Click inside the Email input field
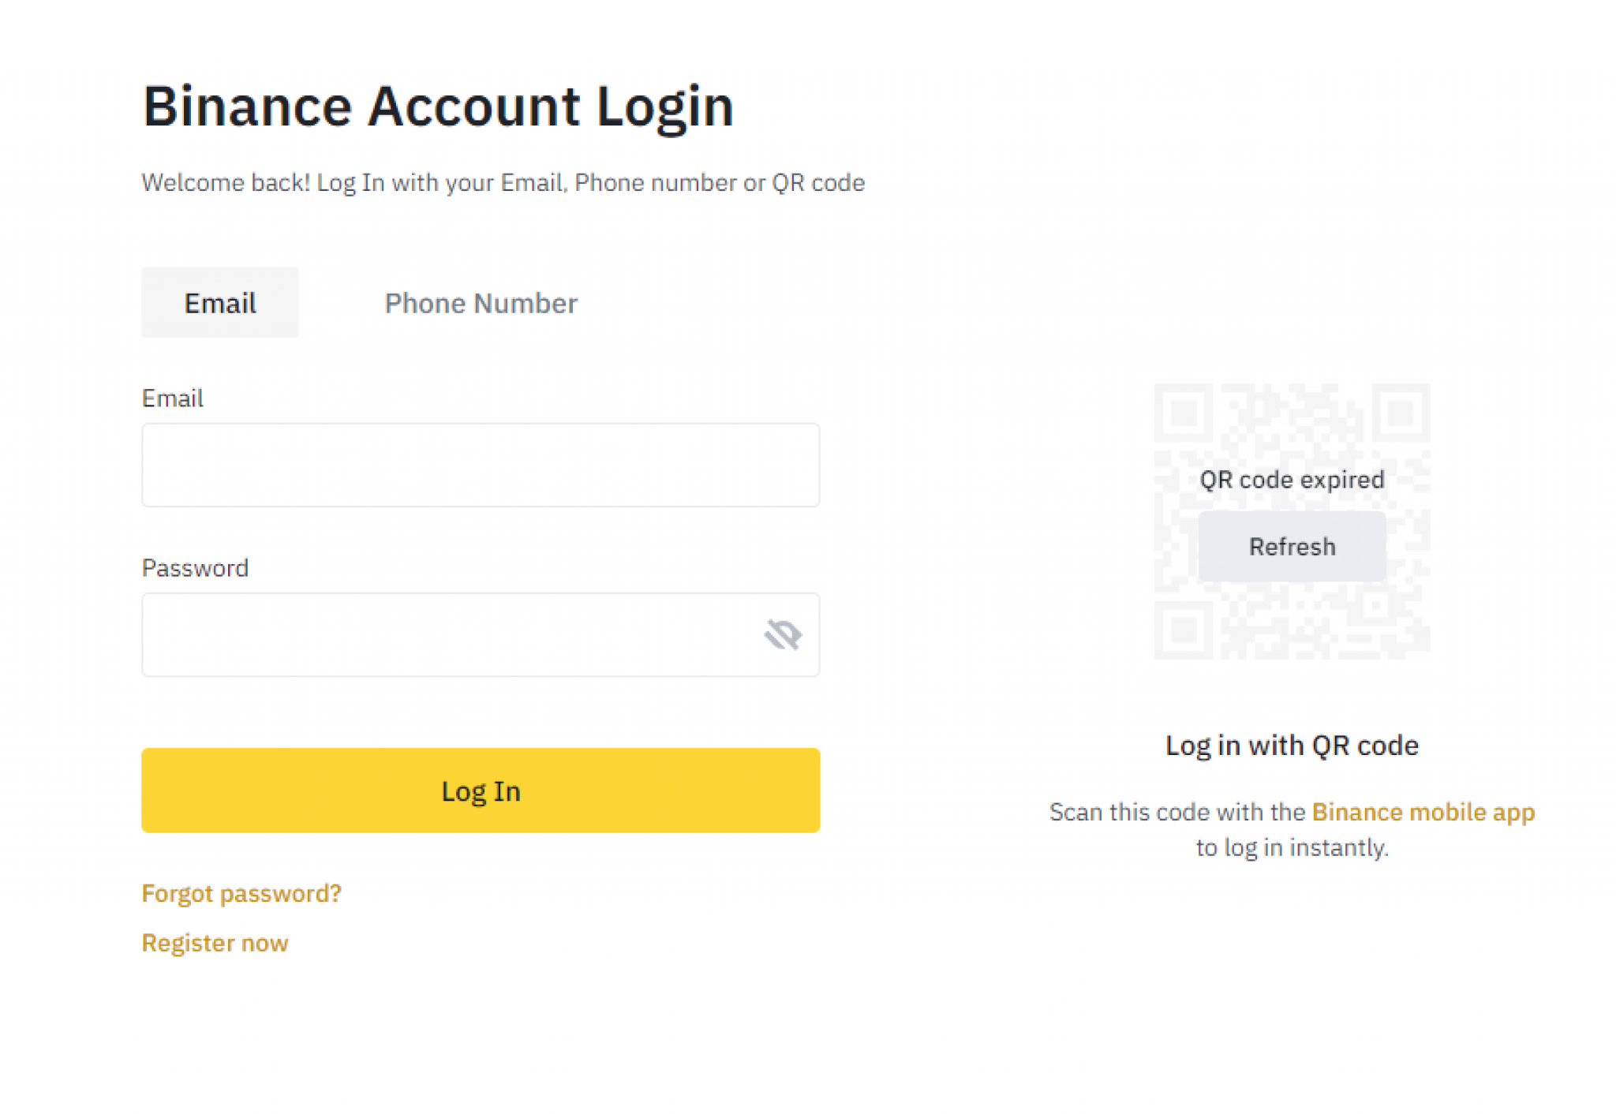Viewport: 1616px width, 1114px height. [x=480, y=465]
